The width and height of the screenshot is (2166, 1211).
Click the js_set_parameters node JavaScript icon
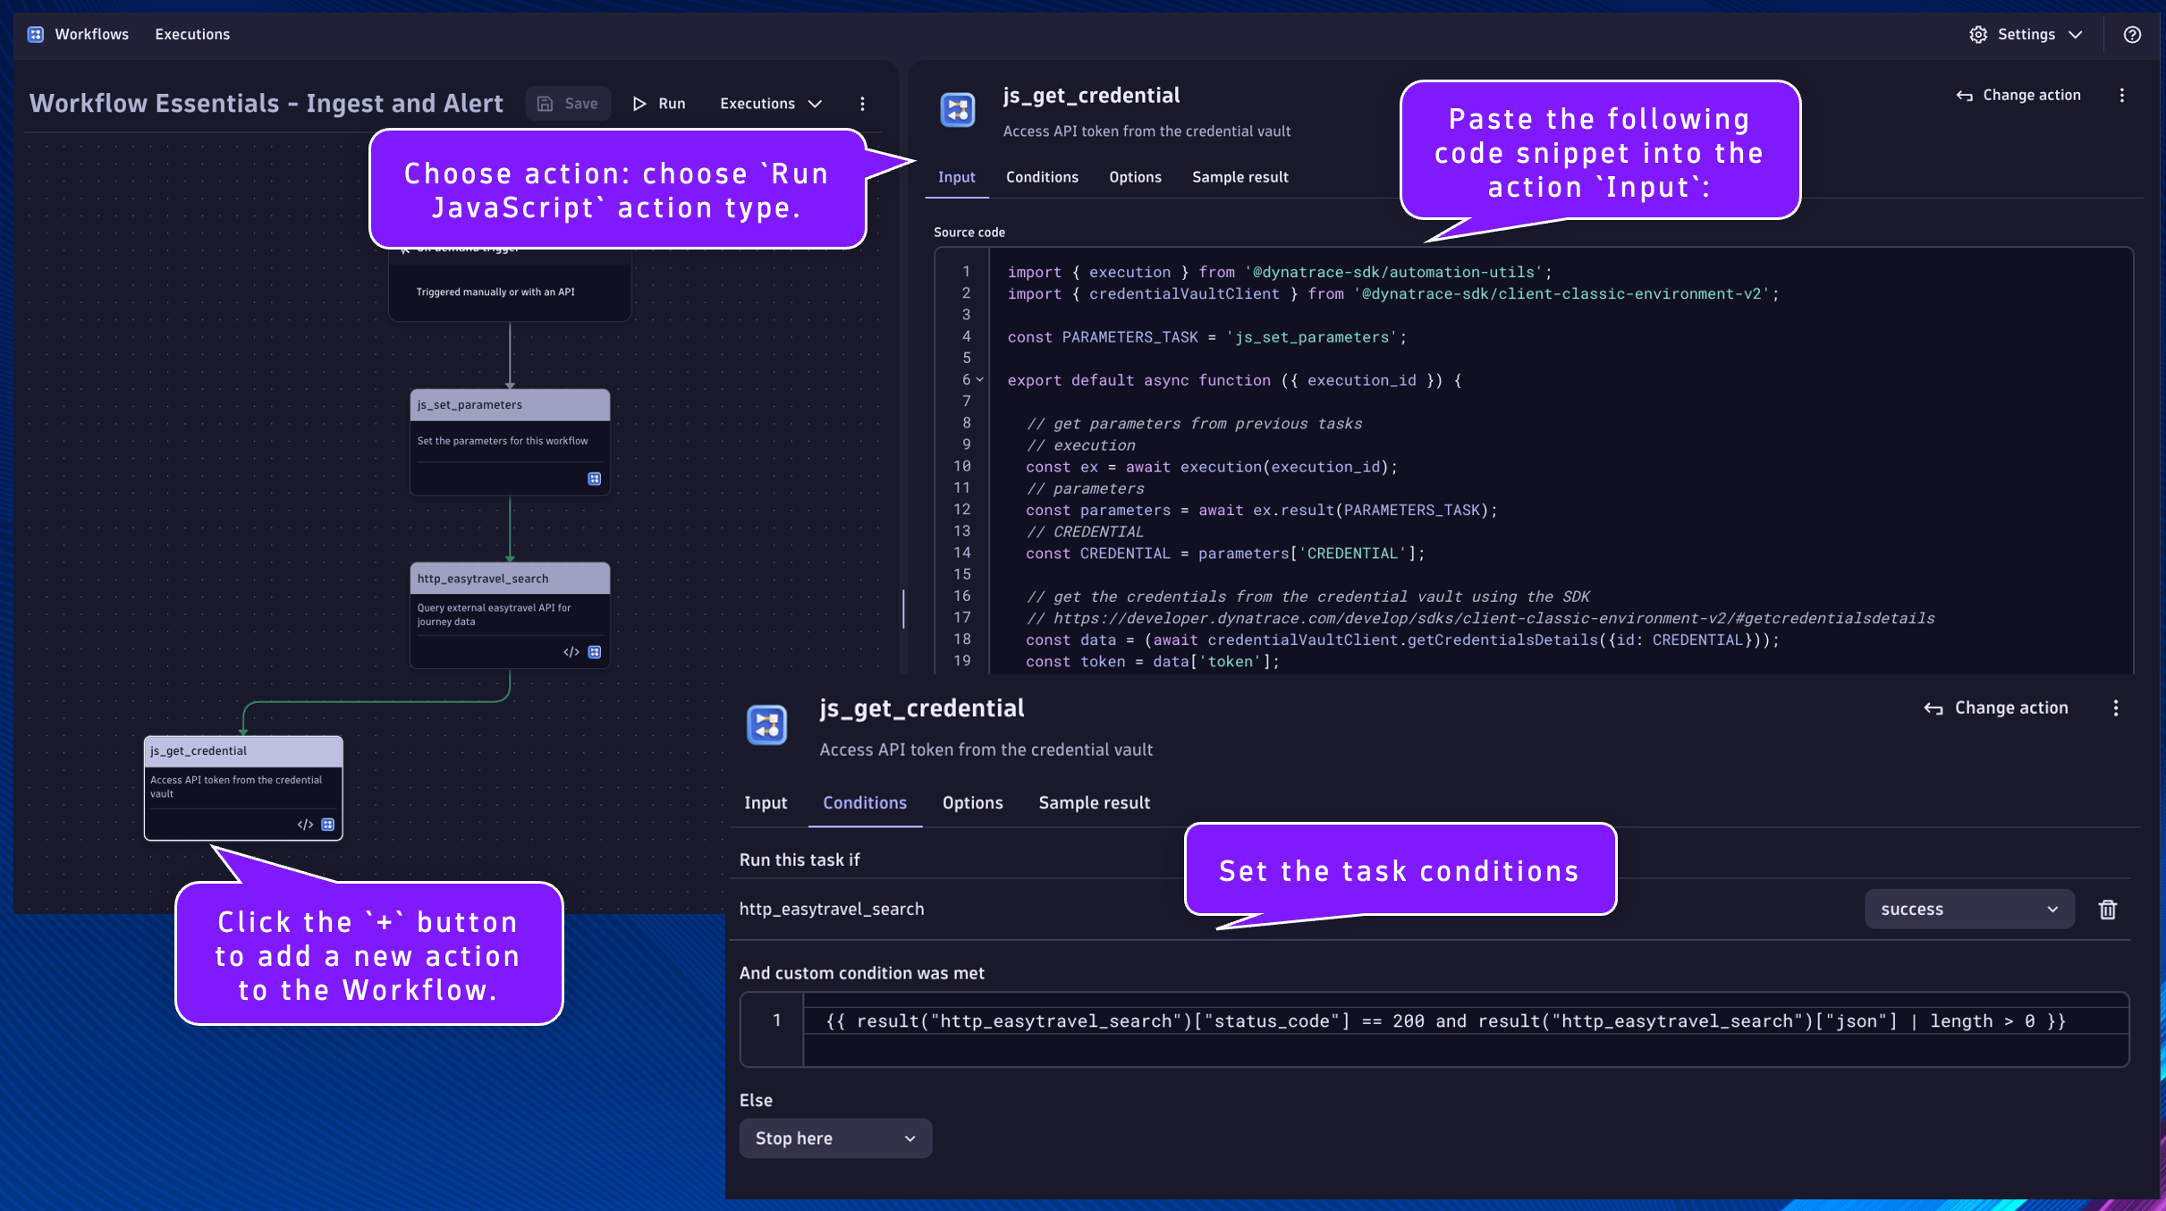(x=595, y=478)
